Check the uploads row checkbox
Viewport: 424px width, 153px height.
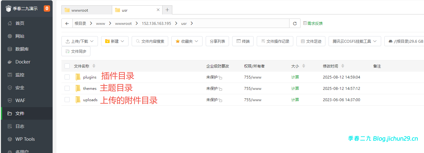coord(67,100)
